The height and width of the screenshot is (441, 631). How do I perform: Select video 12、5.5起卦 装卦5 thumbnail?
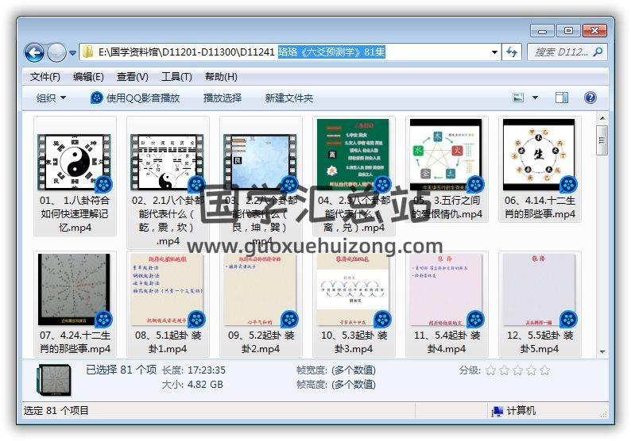click(539, 290)
